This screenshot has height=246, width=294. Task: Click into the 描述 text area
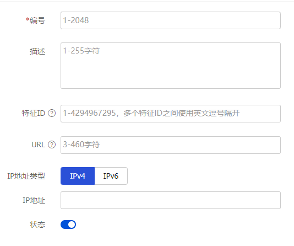coord(171,66)
